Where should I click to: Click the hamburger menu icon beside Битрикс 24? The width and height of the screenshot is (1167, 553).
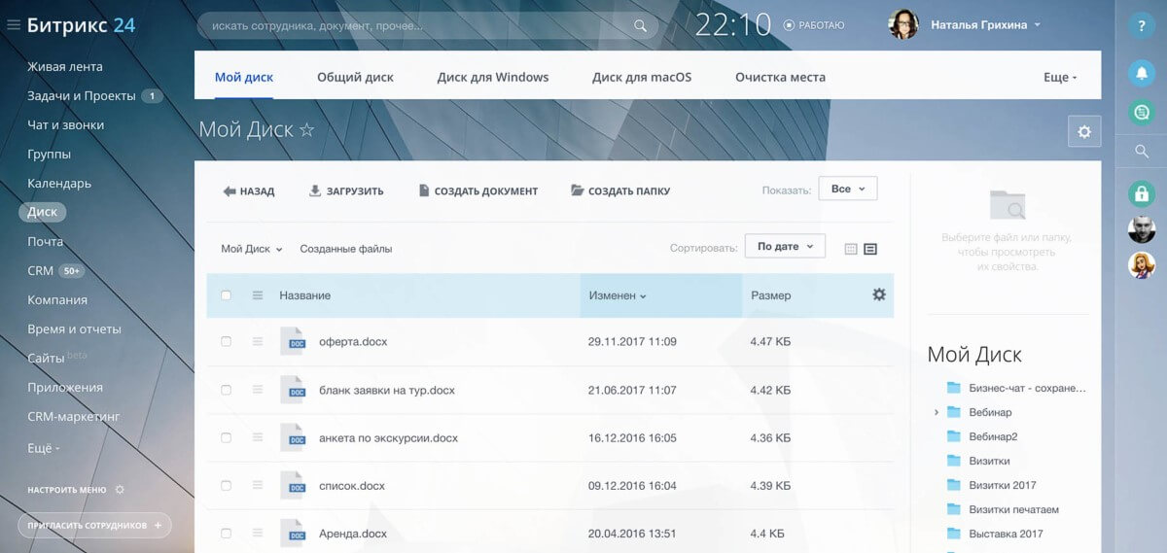(x=14, y=25)
